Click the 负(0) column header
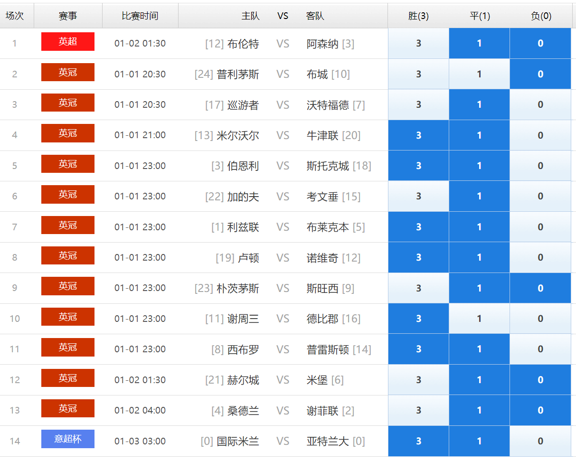The width and height of the screenshot is (576, 461). [541, 16]
